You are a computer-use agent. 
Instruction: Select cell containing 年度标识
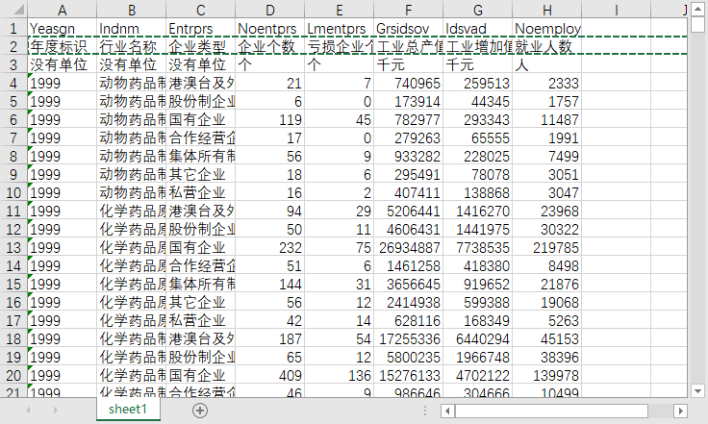pyautogui.click(x=63, y=46)
